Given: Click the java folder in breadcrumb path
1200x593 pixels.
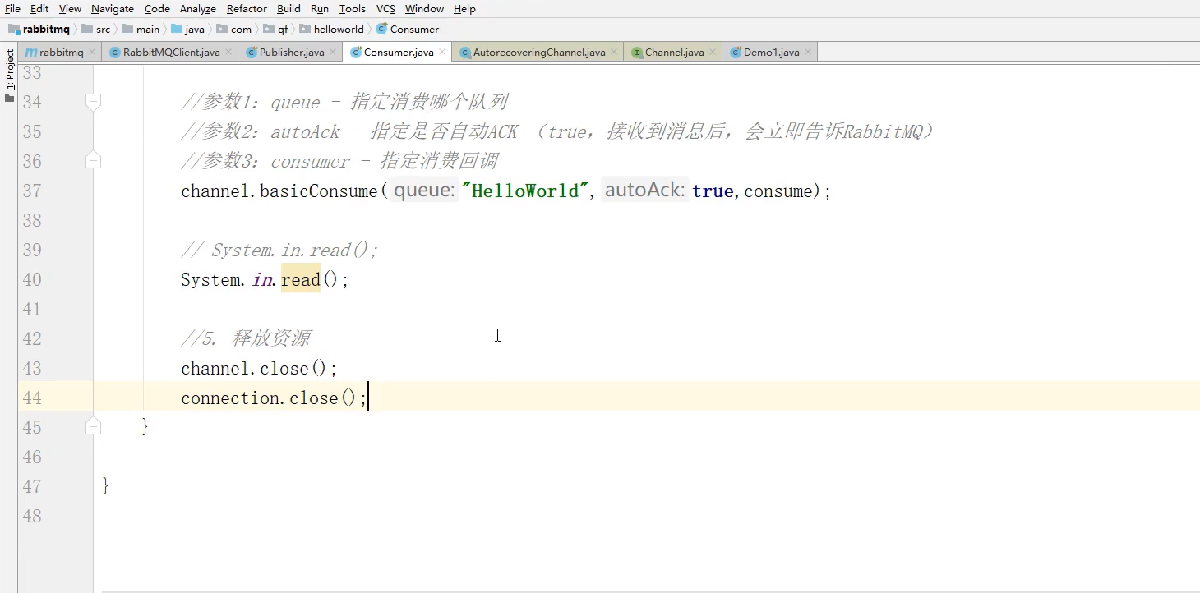Looking at the screenshot, I should click(x=194, y=29).
